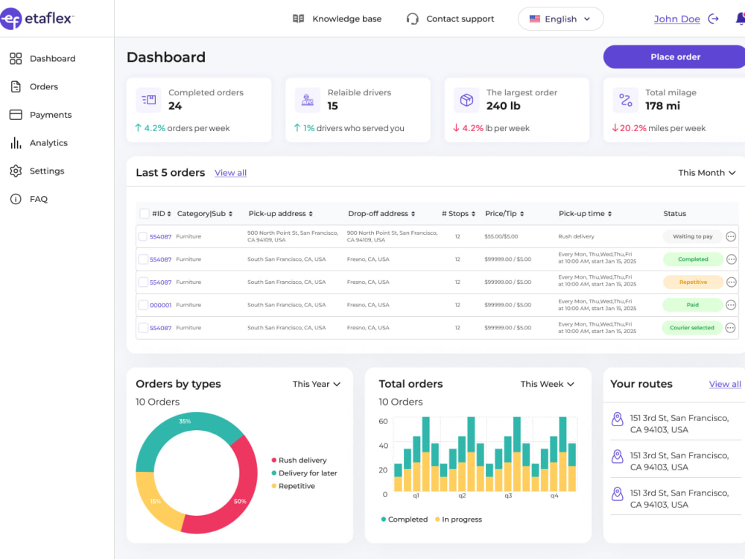Click the In progress legend color dot
The image size is (745, 559).
click(437, 519)
